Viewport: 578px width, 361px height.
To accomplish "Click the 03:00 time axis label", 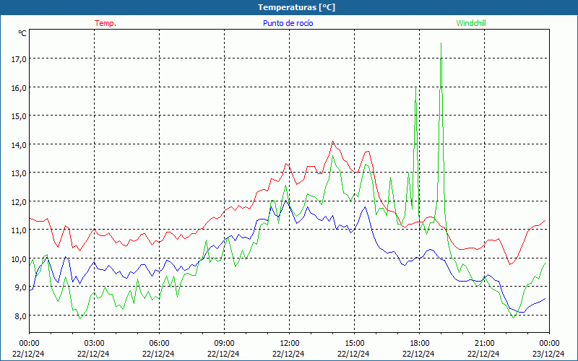I will tap(94, 343).
